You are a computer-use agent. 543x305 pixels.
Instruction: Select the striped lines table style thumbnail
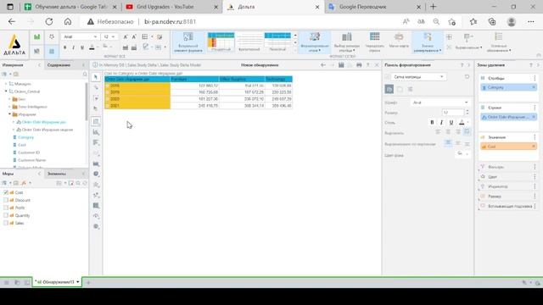point(249,42)
